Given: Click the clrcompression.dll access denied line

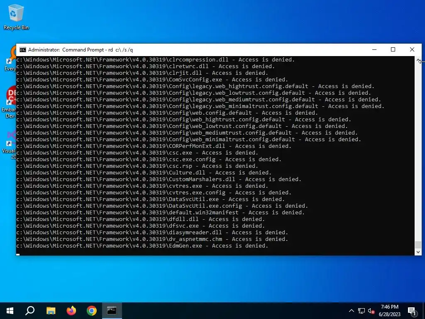Looking at the screenshot, I should point(156,60).
